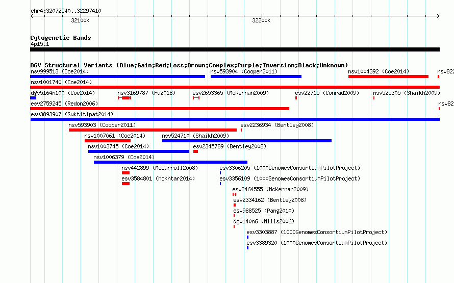The width and height of the screenshot is (454, 283).
Task: Select the dgv140n6 (Mills2006) label
Action: pyautogui.click(x=264, y=221)
